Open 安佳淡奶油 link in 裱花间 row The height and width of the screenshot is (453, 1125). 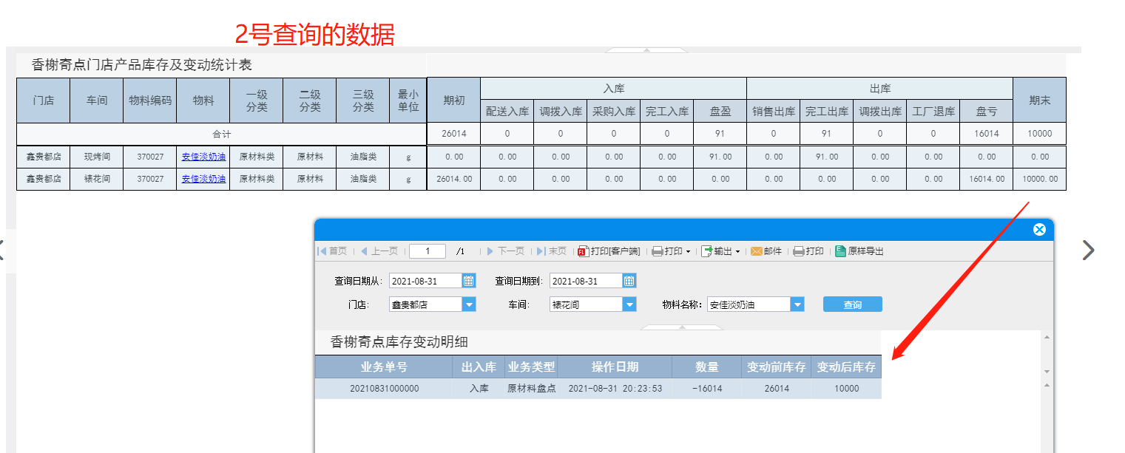[203, 179]
